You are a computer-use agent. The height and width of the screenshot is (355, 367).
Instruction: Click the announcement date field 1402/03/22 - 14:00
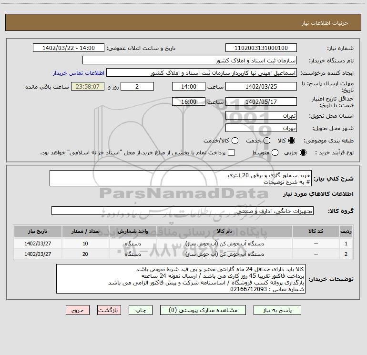click(69, 48)
